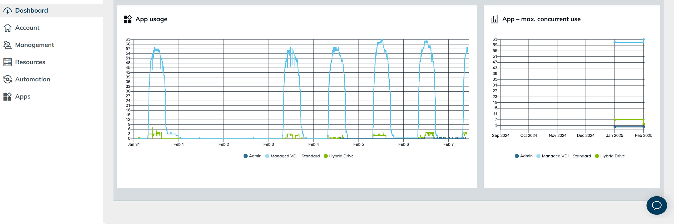
Task: Click the Account house icon
Action: click(x=7, y=28)
